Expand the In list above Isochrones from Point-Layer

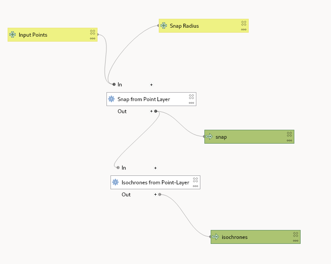[x=155, y=168]
